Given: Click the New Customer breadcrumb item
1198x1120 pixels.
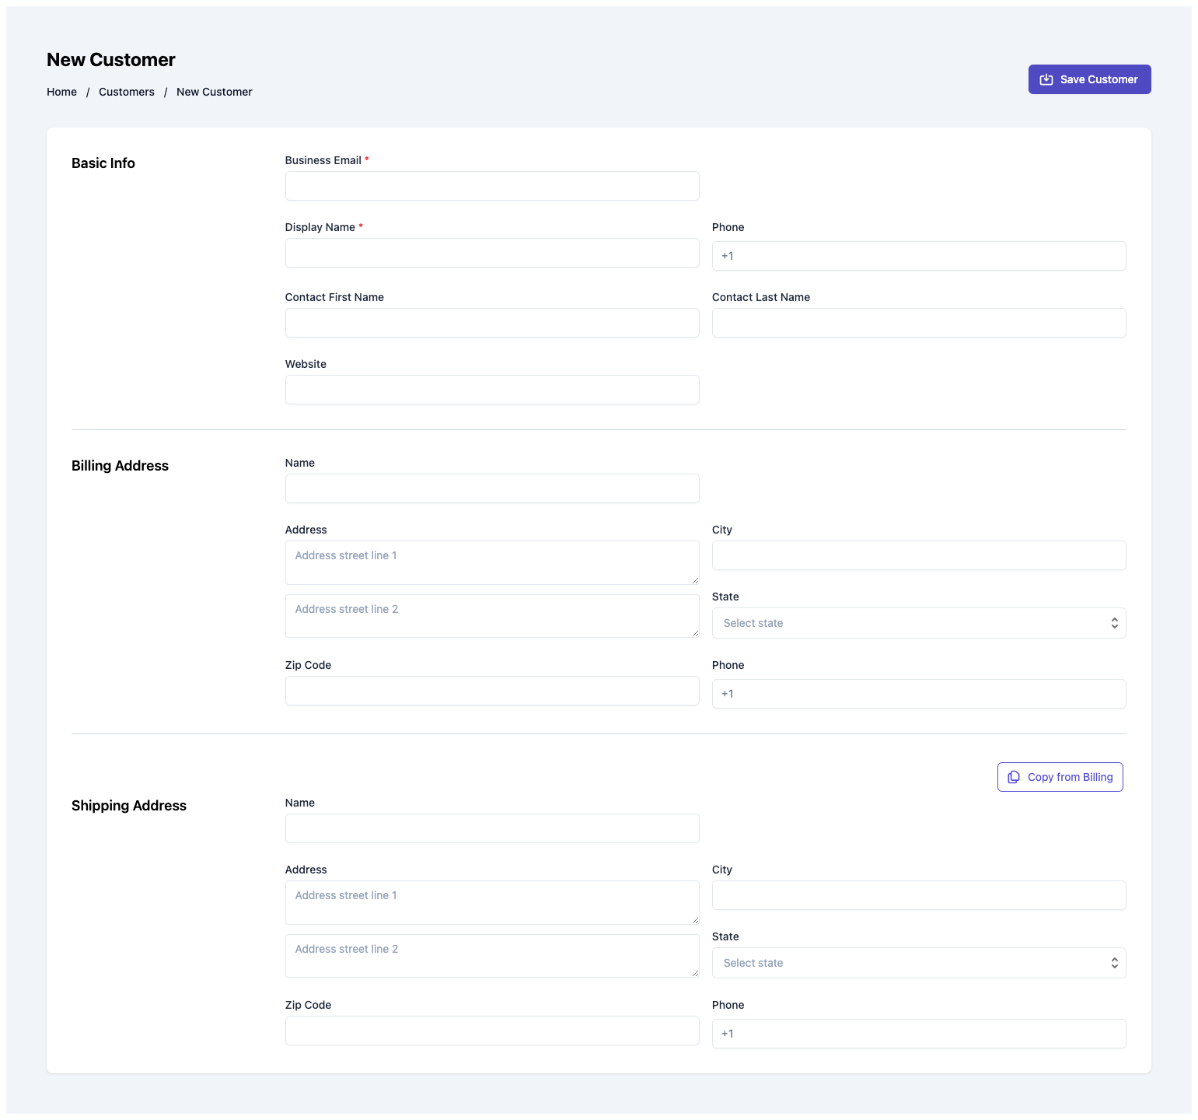Looking at the screenshot, I should point(215,92).
